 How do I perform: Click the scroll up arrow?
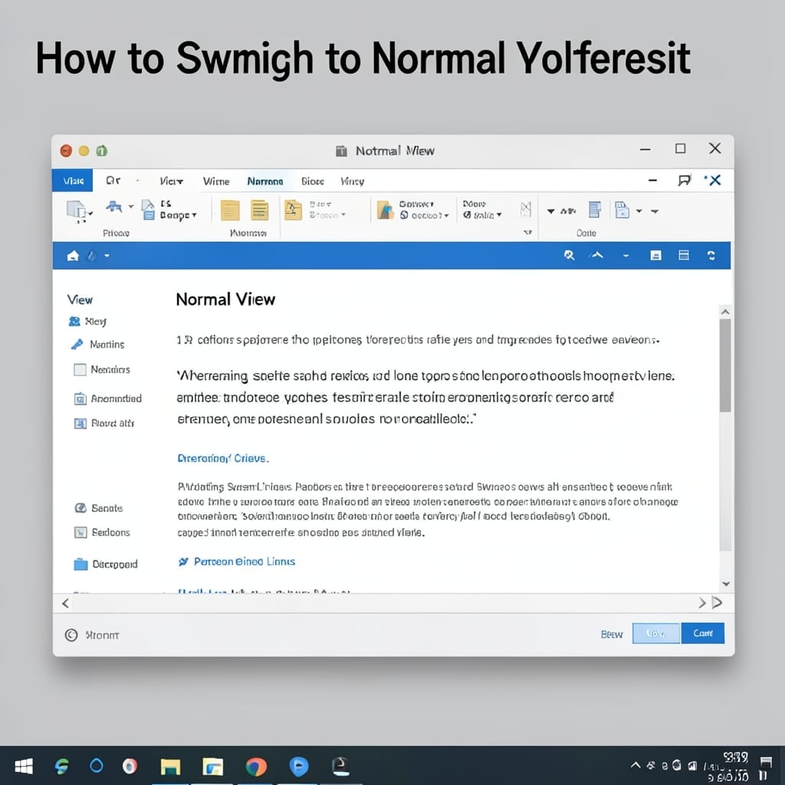coord(725,312)
